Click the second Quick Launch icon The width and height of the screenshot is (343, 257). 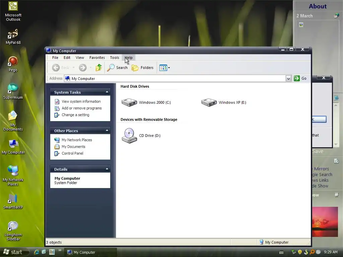44,252
